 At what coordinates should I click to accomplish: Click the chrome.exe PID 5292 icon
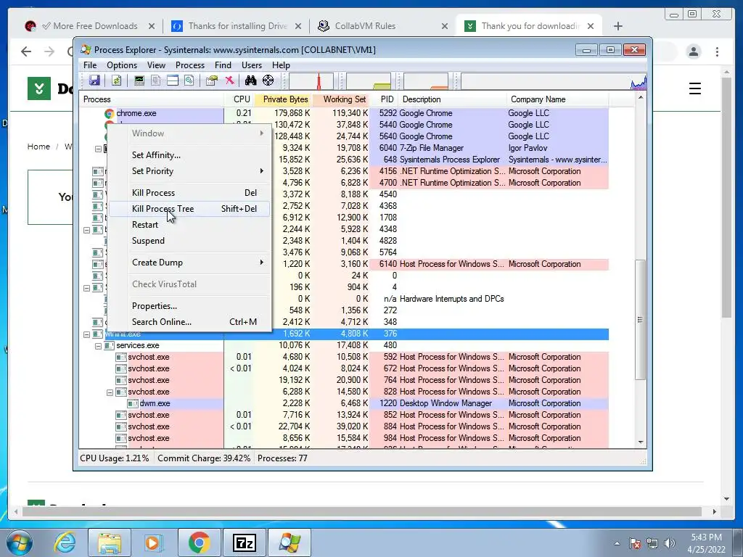click(110, 113)
